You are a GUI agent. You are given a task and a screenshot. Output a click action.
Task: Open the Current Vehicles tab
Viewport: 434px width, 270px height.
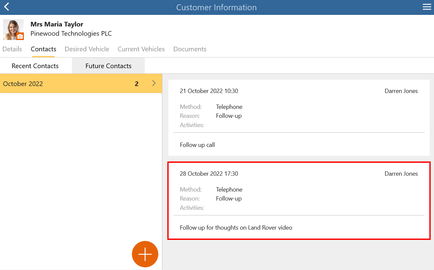click(x=141, y=49)
